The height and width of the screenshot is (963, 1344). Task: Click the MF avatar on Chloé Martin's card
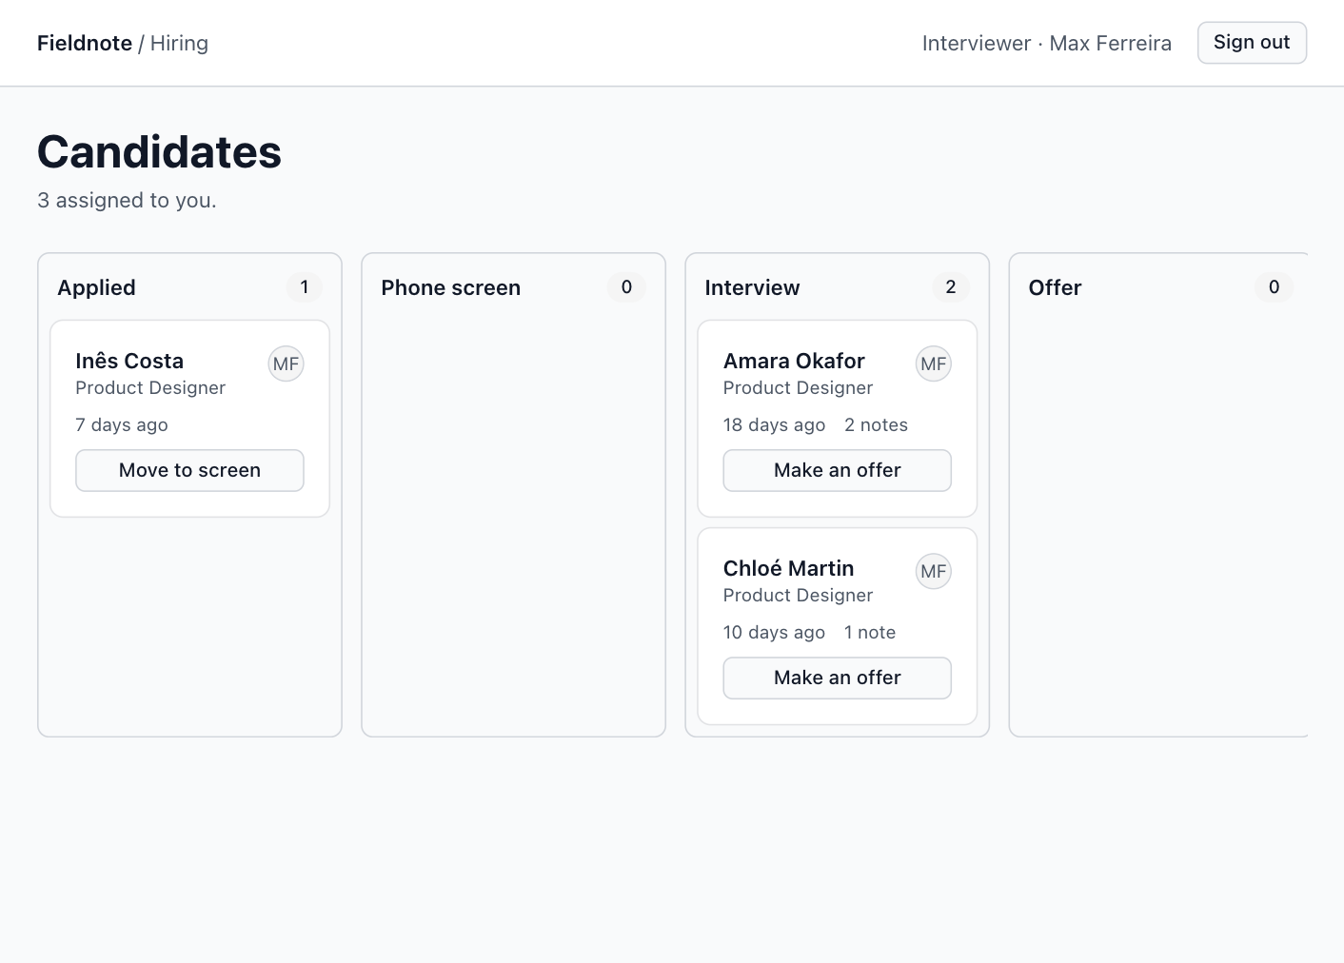[934, 571]
